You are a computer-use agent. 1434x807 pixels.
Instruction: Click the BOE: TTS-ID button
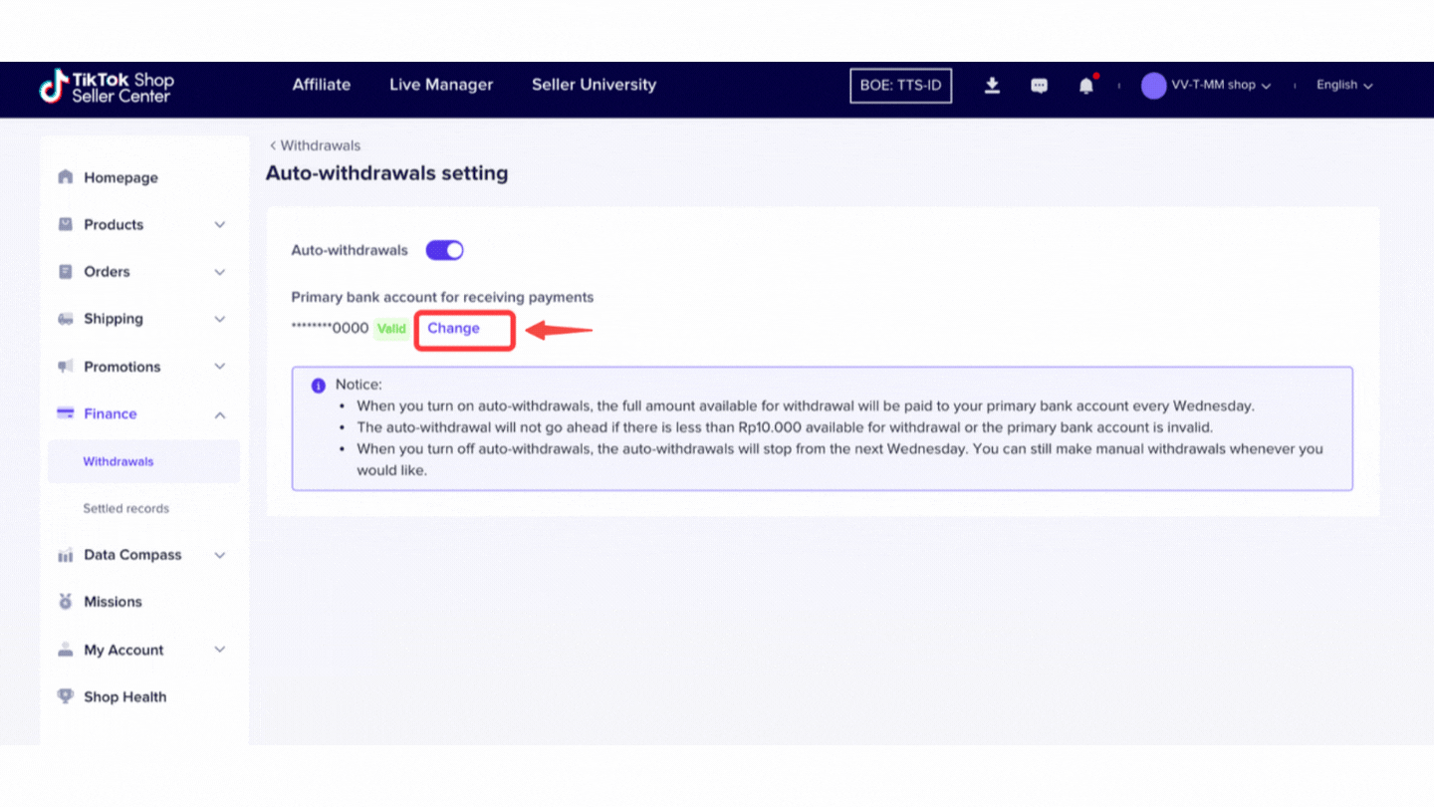coord(900,86)
